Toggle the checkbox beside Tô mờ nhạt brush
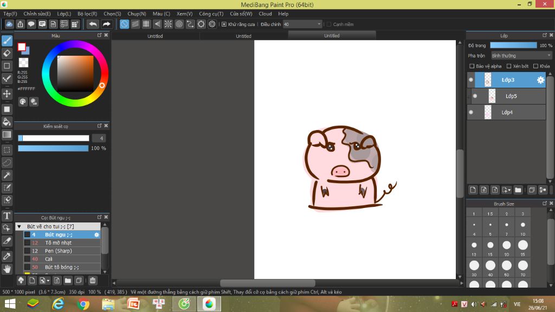 click(27, 243)
